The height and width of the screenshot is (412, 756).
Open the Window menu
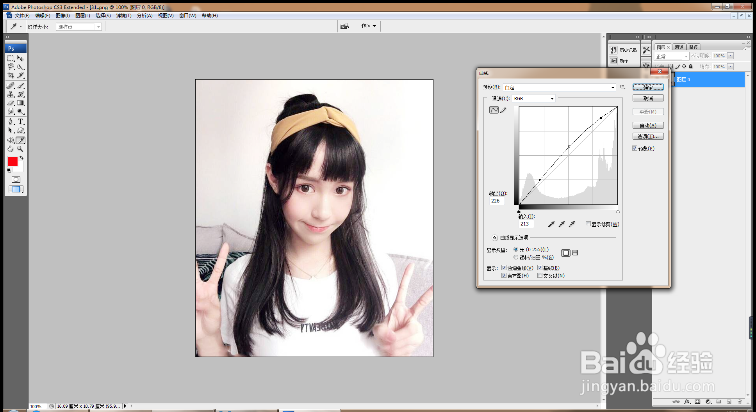coord(187,16)
